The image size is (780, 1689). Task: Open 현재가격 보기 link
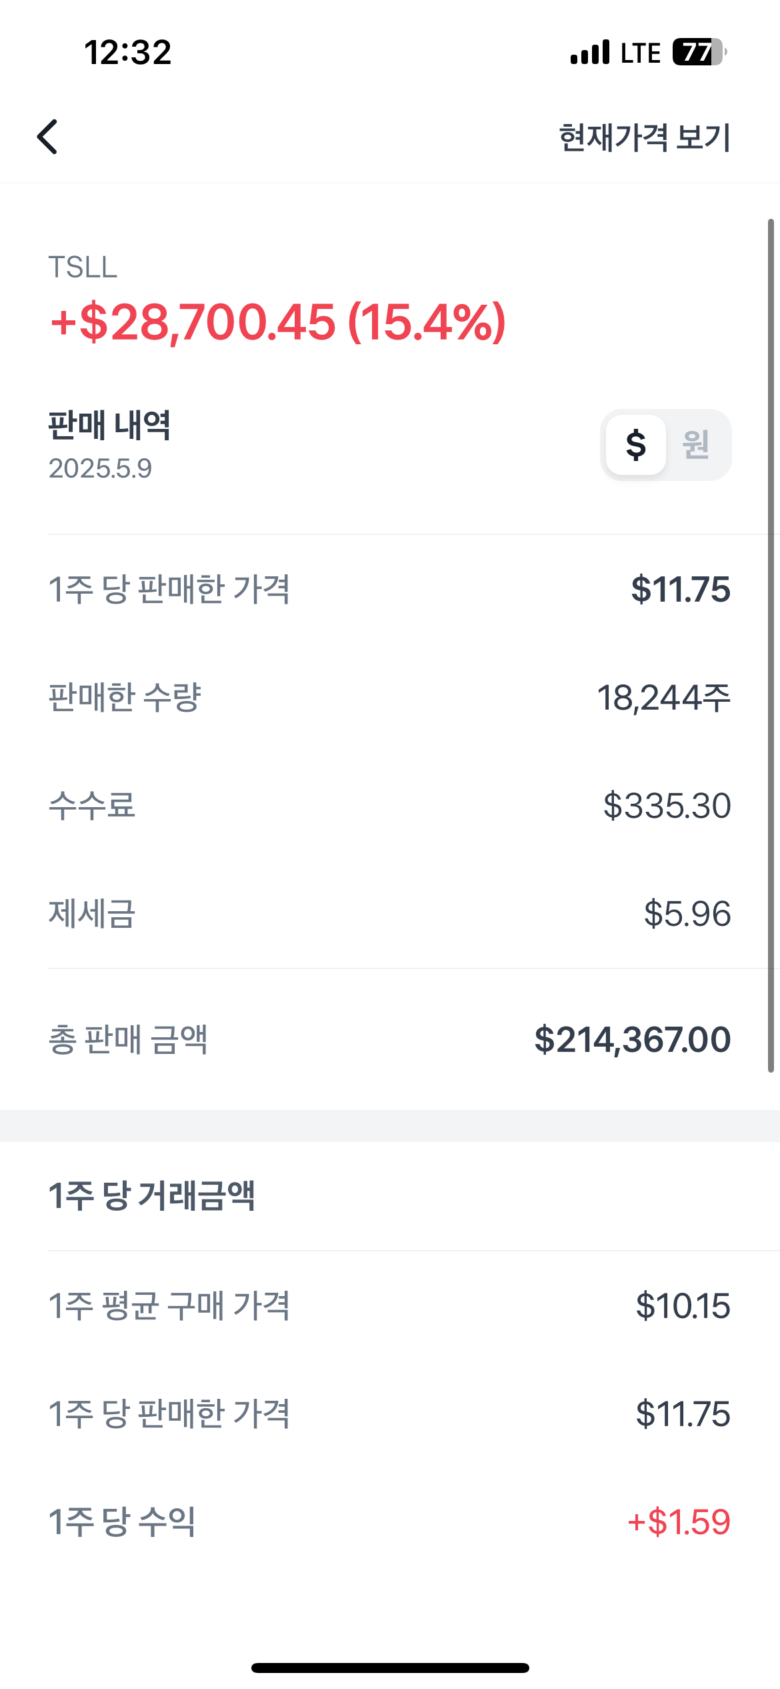[645, 137]
